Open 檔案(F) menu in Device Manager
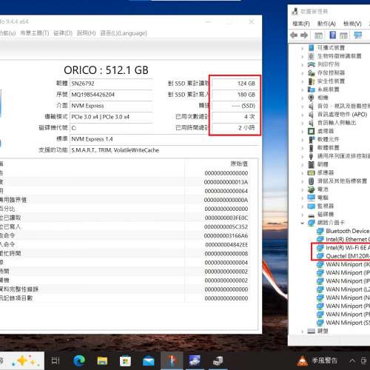The width and height of the screenshot is (370, 370). point(301,24)
